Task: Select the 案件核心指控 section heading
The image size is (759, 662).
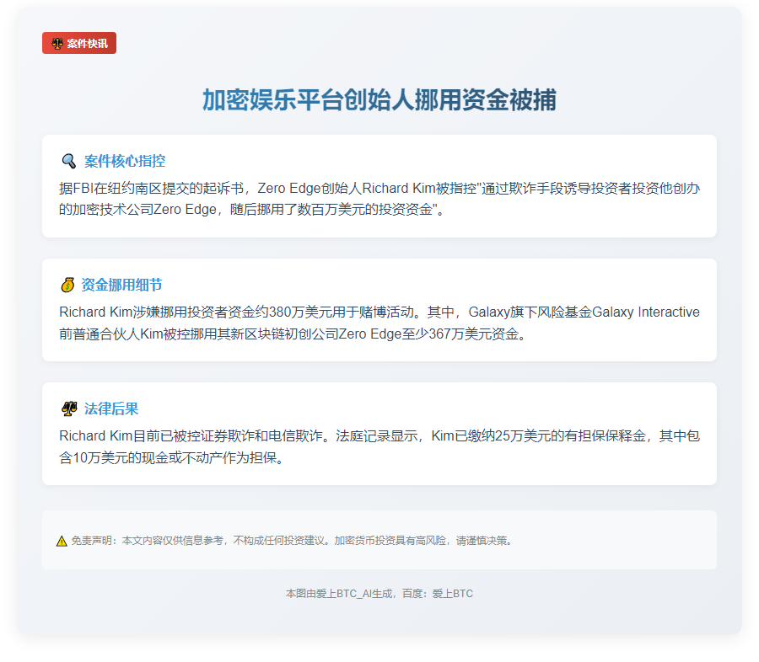Action: [x=125, y=161]
